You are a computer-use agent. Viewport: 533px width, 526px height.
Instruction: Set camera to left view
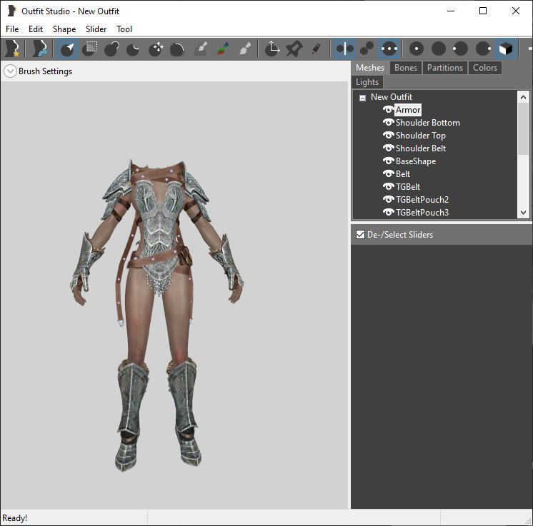[461, 49]
